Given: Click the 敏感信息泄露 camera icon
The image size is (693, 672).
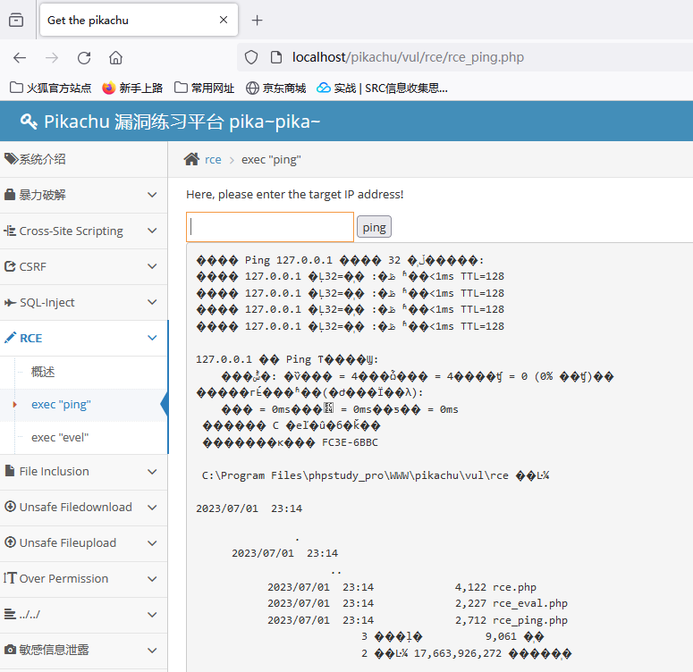Looking at the screenshot, I should coord(10,650).
